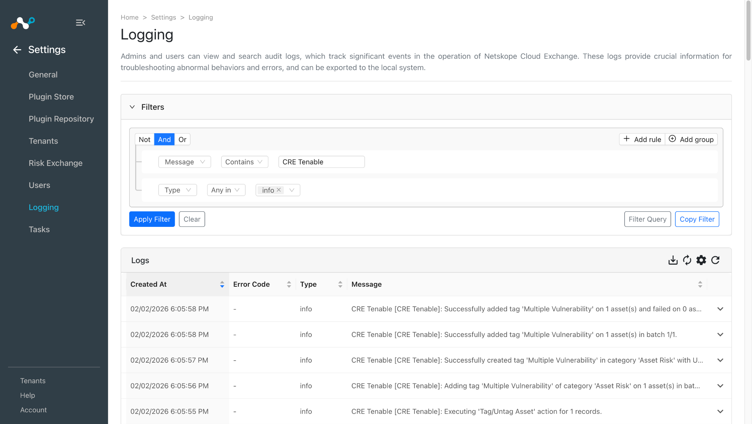Select the Or condition toggle

tap(182, 139)
